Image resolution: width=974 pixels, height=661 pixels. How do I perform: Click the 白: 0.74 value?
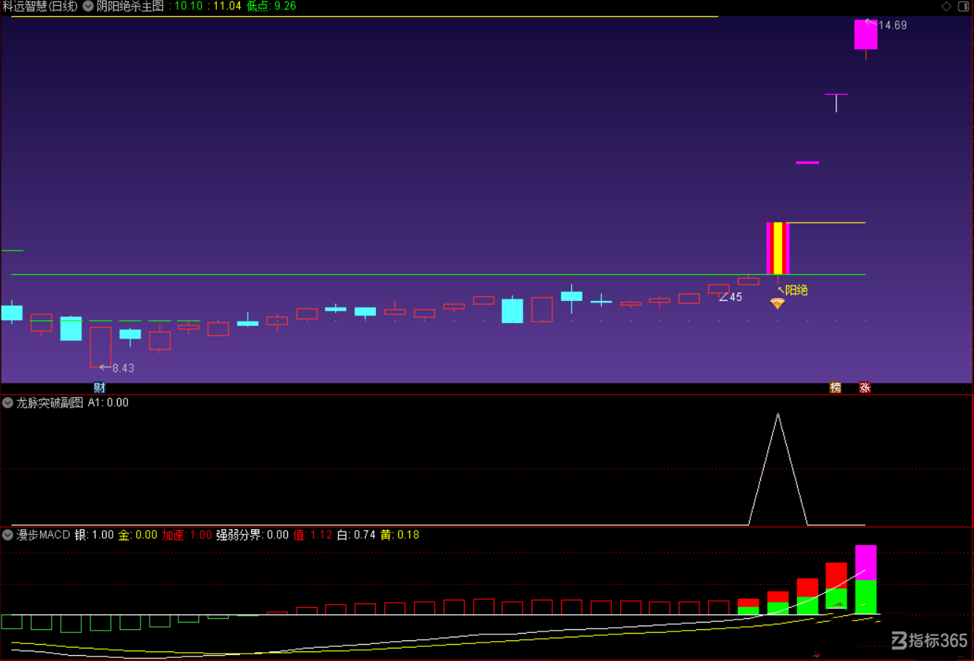click(x=356, y=535)
